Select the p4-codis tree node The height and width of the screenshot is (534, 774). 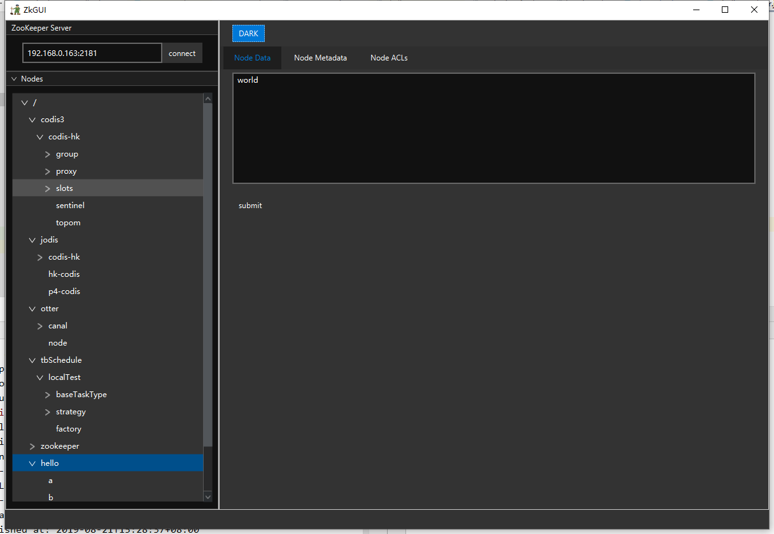coord(64,292)
